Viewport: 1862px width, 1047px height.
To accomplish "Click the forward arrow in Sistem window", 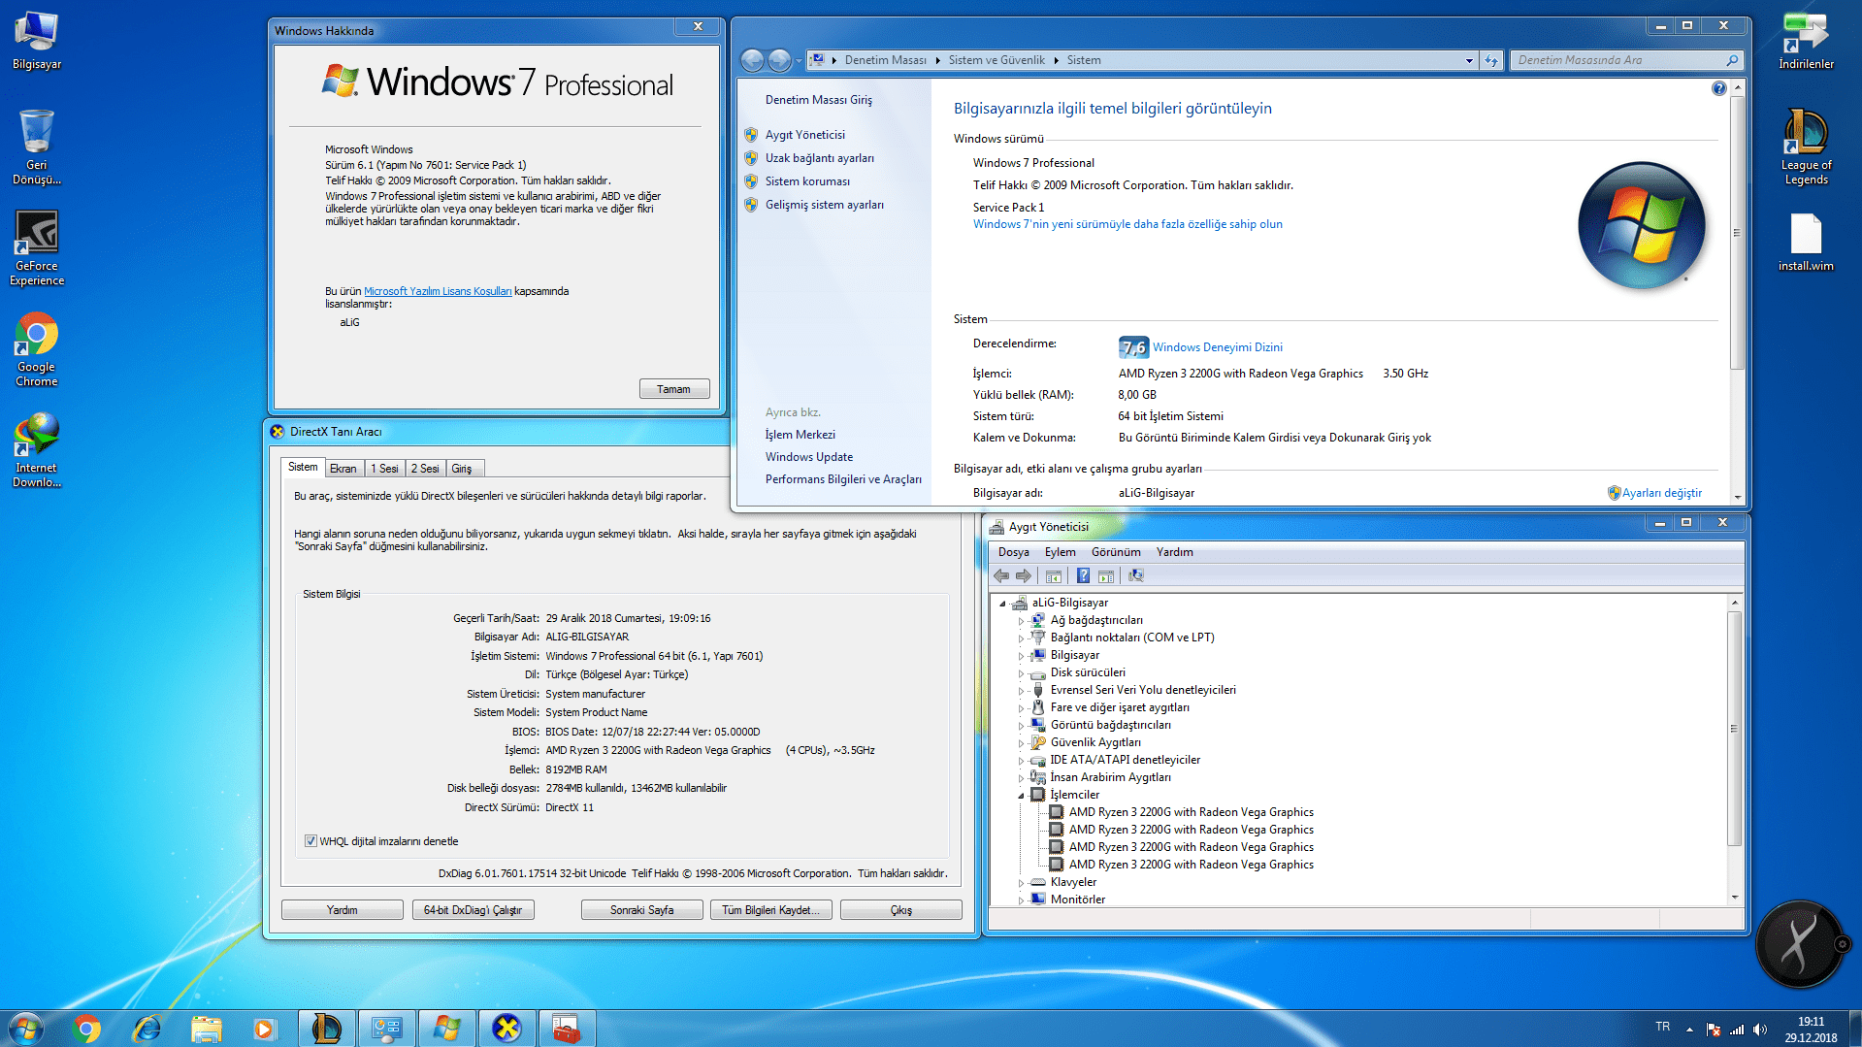I will pos(779,60).
